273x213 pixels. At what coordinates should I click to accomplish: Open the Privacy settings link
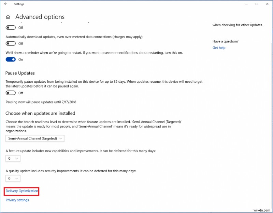(x=17, y=200)
